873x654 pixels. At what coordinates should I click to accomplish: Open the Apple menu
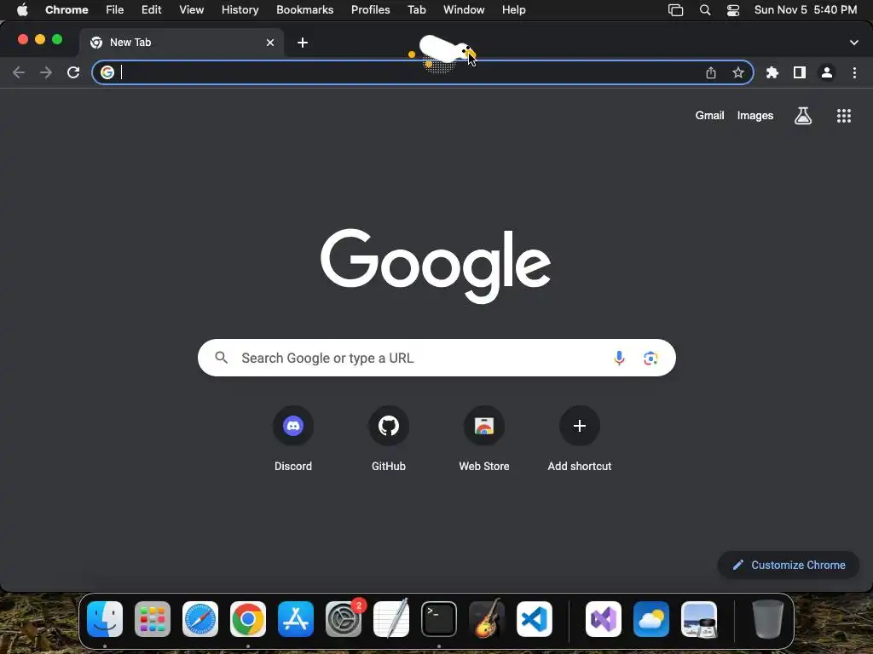point(22,10)
